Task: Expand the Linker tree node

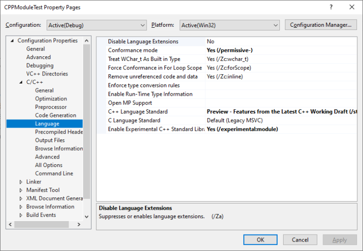Action: (21, 182)
